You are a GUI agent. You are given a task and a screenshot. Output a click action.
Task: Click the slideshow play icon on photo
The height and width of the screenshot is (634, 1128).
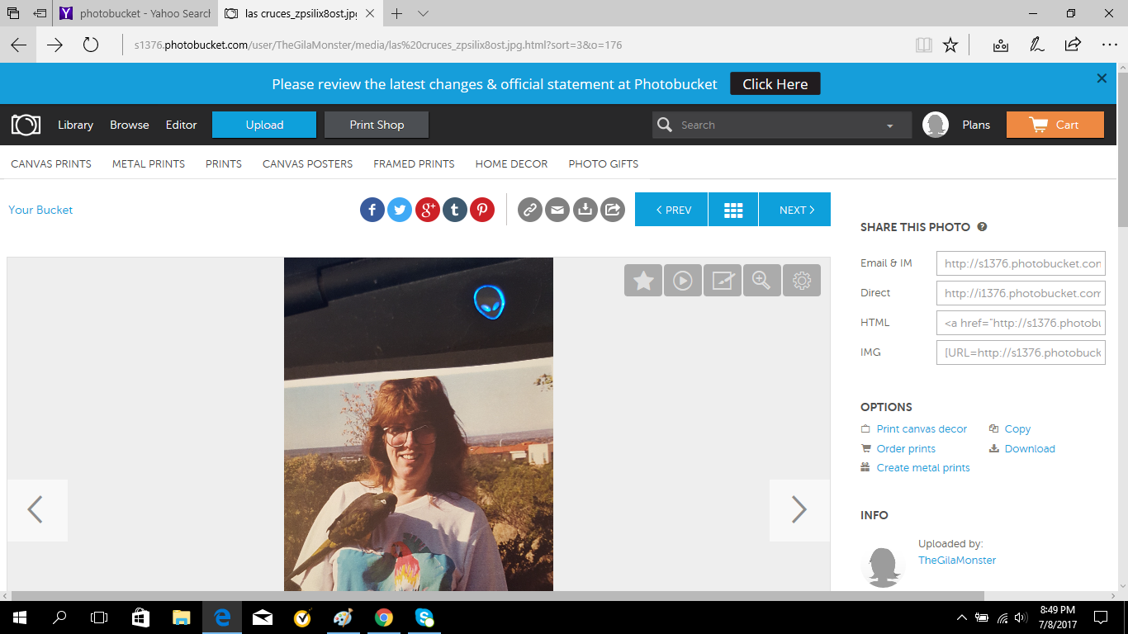tap(682, 281)
